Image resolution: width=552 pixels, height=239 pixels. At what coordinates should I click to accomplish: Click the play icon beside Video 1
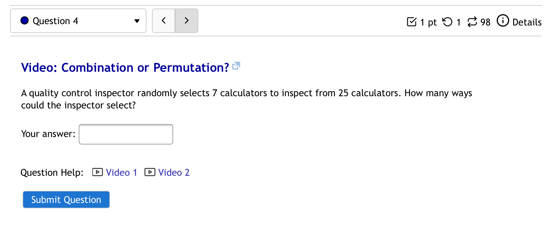click(97, 172)
